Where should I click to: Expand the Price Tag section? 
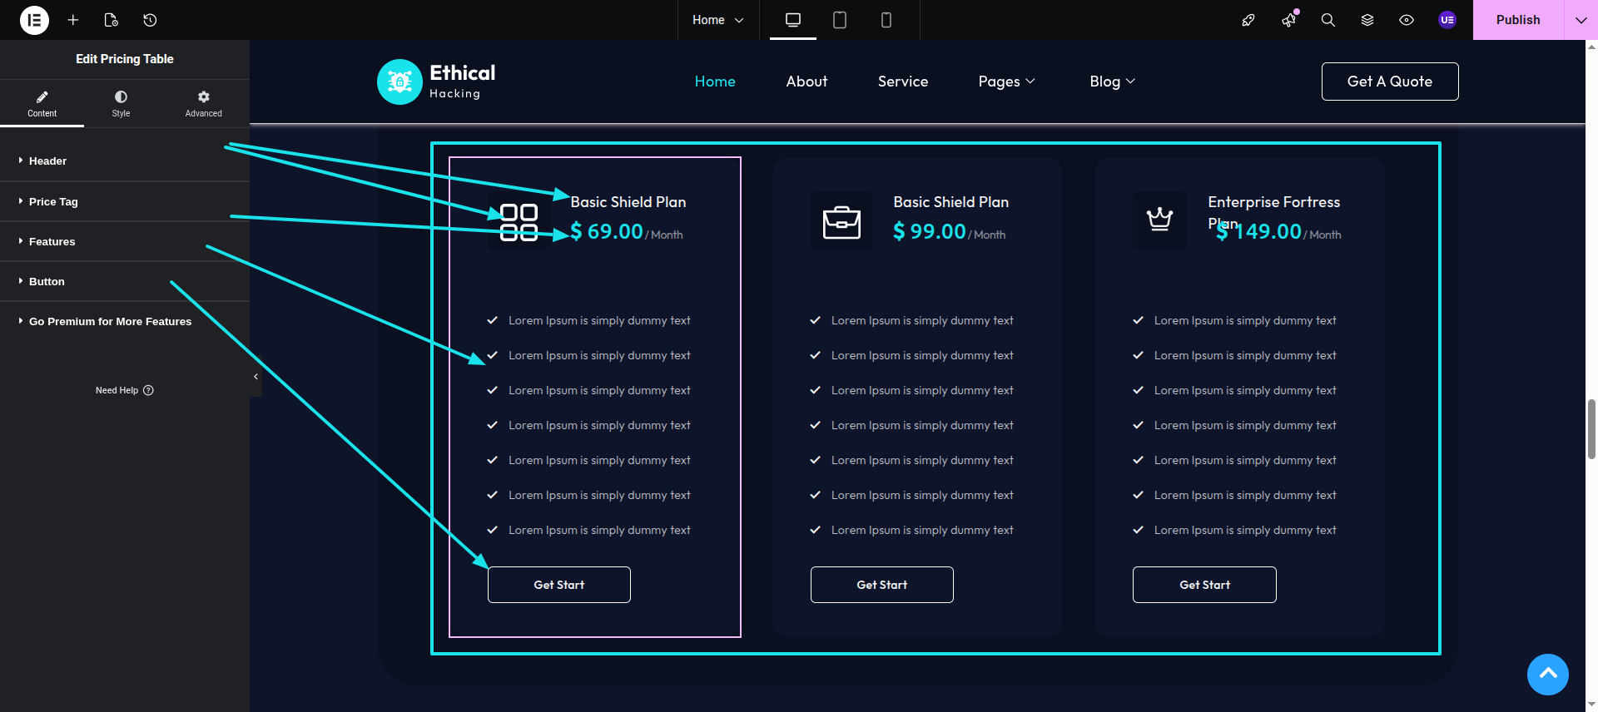tap(53, 201)
